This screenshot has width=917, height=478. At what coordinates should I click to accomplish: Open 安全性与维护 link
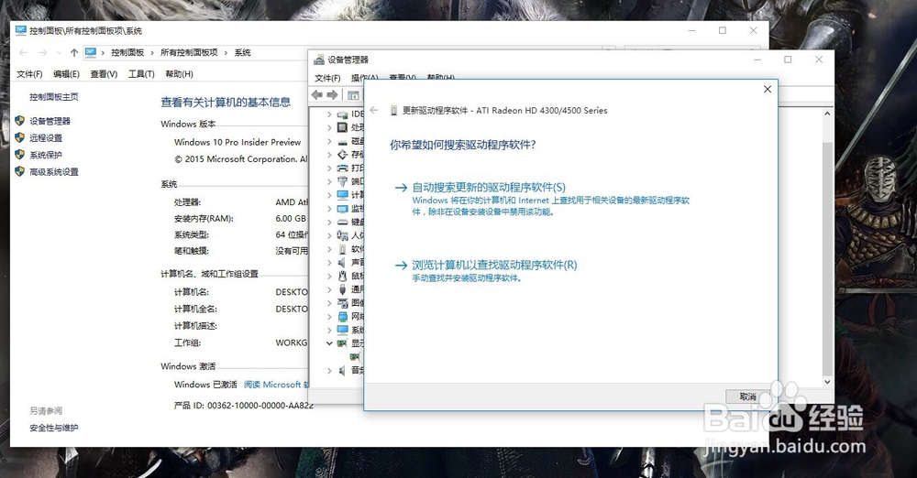pos(54,428)
